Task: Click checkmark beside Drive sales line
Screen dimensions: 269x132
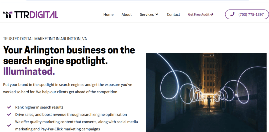Action: [9, 114]
